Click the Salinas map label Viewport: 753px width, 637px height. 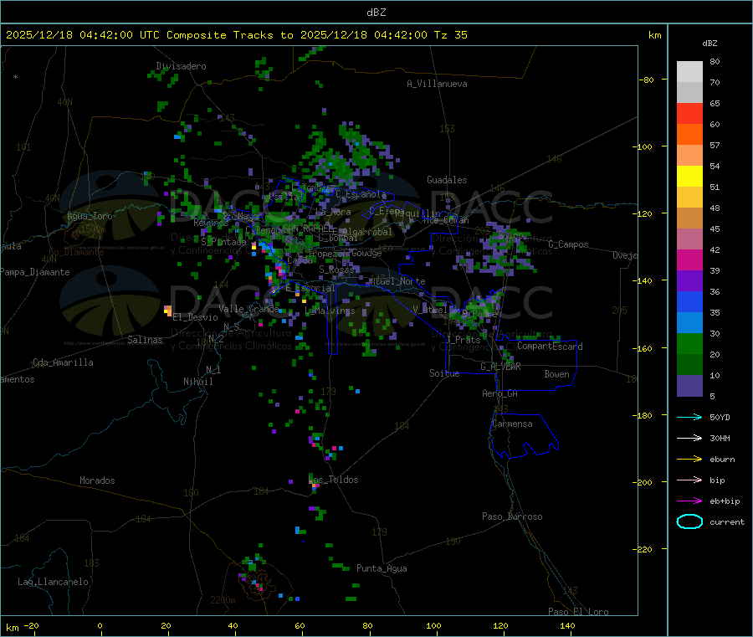[x=145, y=340]
